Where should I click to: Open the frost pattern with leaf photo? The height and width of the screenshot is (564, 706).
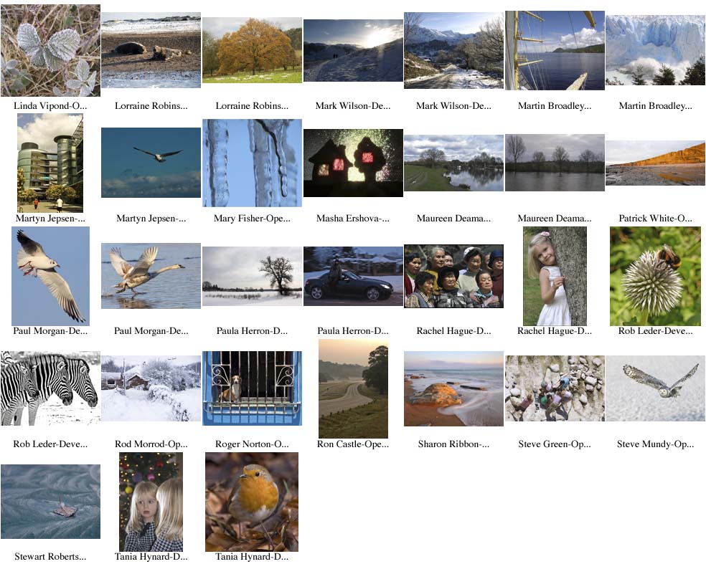pyautogui.click(x=50, y=502)
